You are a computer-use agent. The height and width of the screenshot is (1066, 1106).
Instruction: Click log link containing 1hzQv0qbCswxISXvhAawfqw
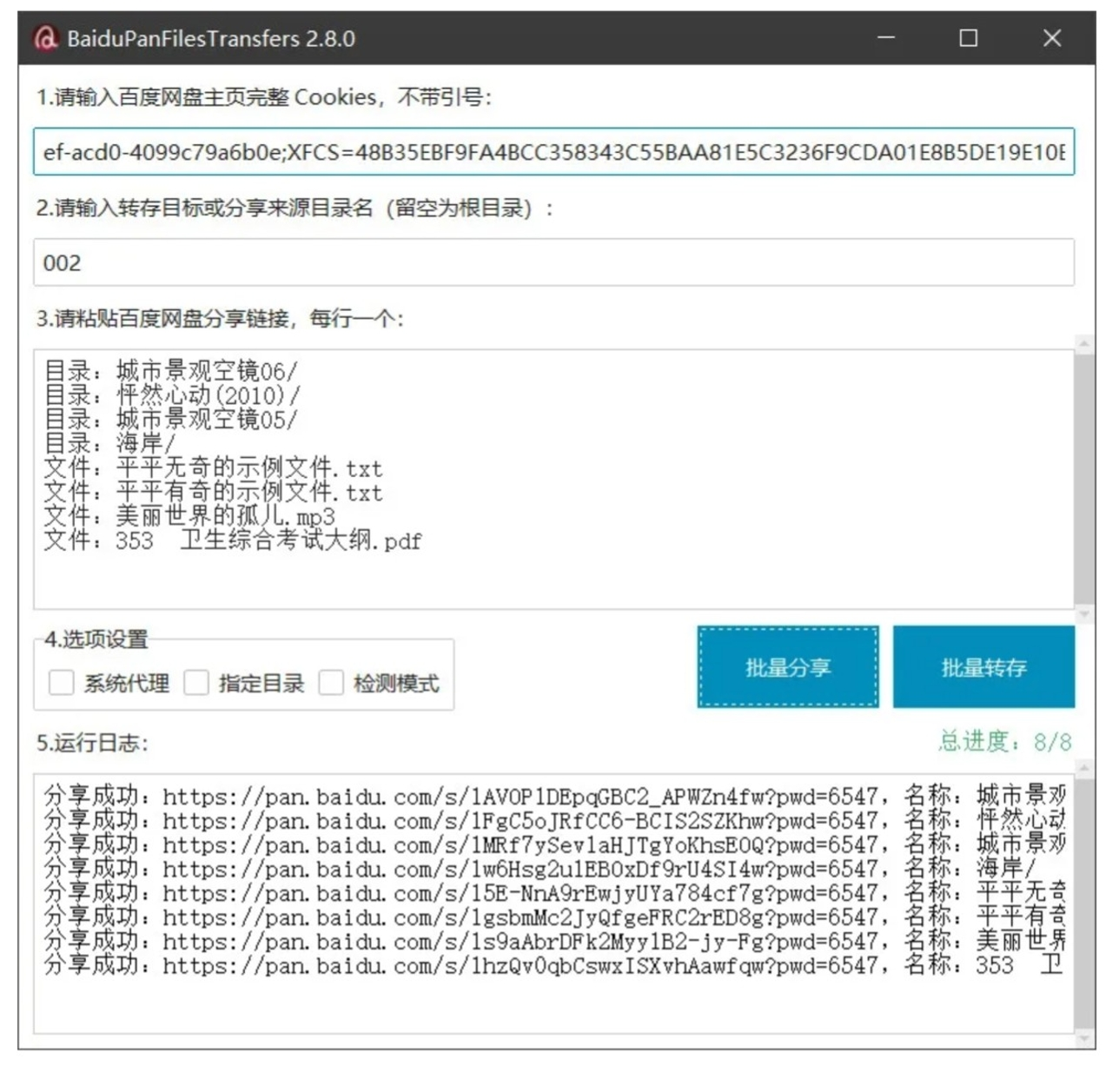coord(520,966)
